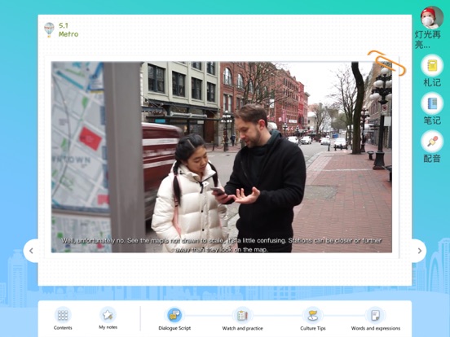Click the My notes label text

(x=108, y=327)
